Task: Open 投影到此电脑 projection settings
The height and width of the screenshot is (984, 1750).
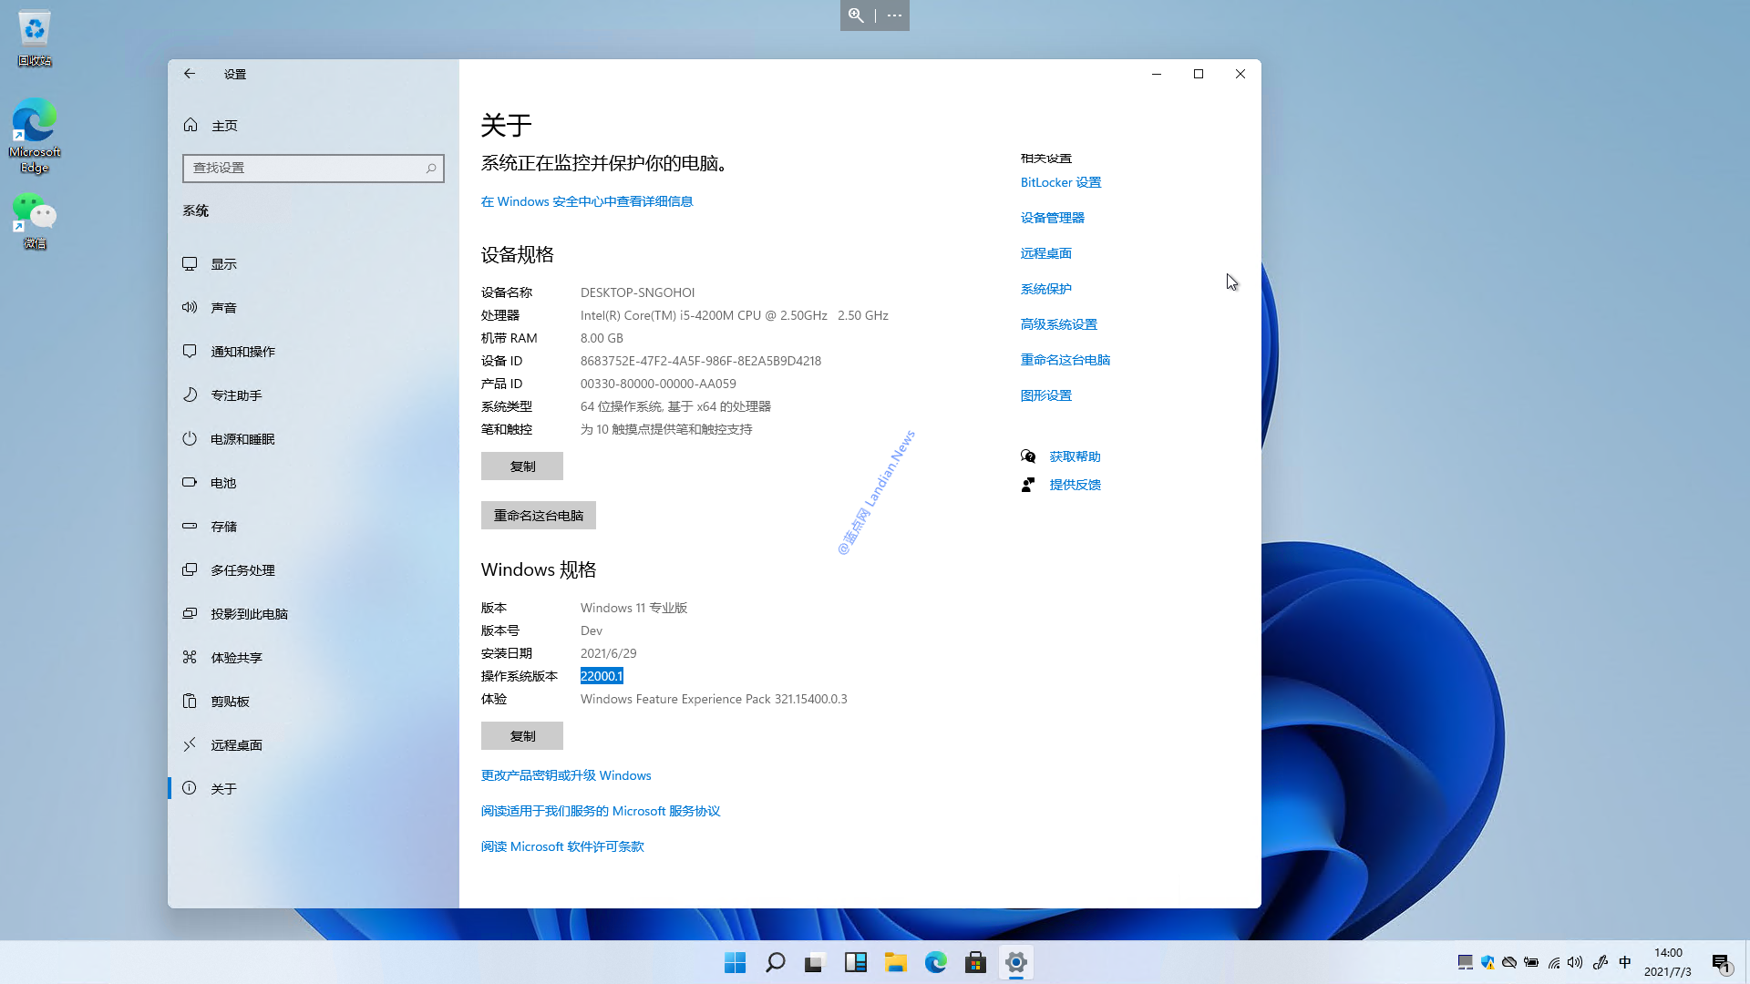Action: (314, 614)
